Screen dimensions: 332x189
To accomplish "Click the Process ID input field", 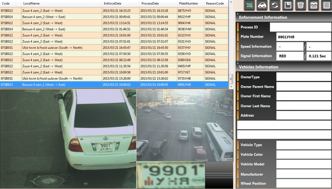I will click(x=300, y=27).
